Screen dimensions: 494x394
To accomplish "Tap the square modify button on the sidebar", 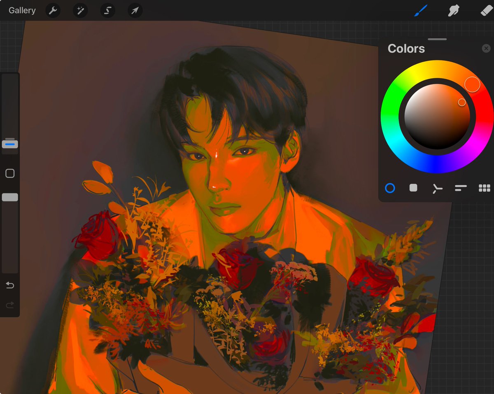I will pos(10,173).
